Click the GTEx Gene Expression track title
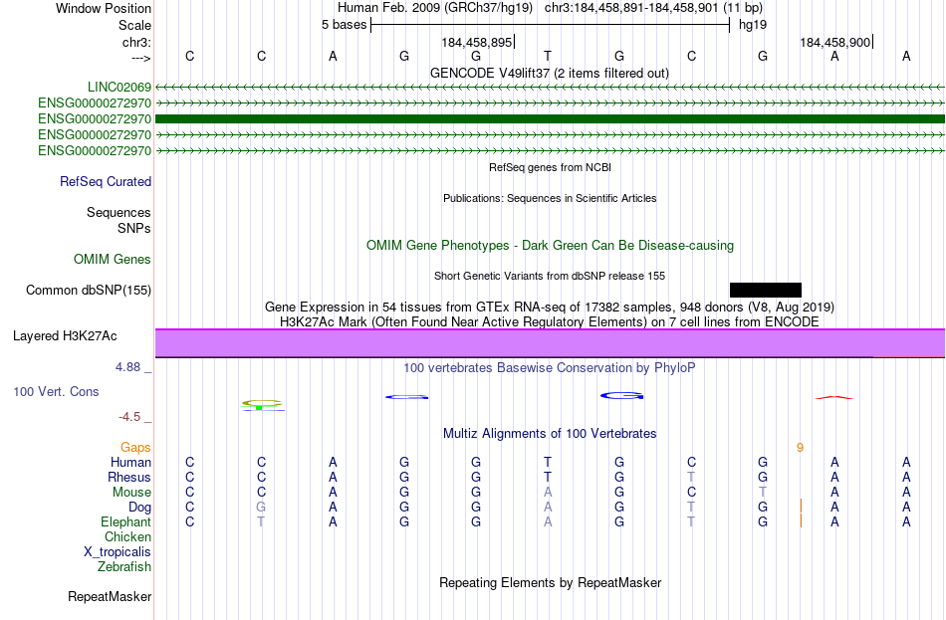946x620 pixels. click(550, 307)
